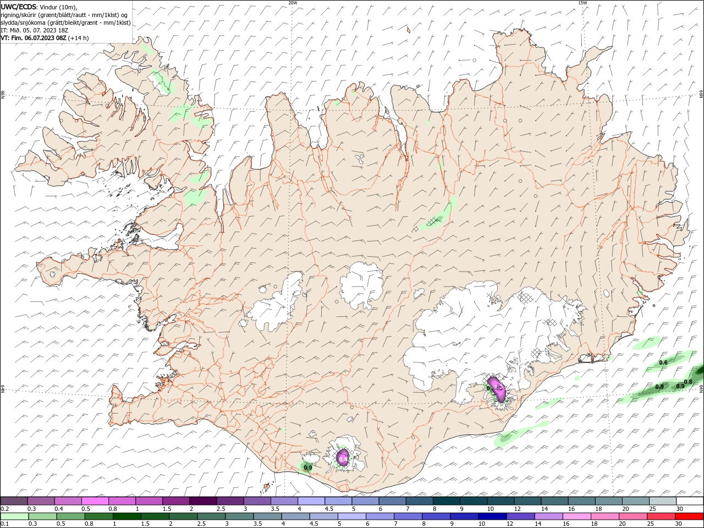Pick the darkest purple swatch after 2 on upper scale
Viewport: 704px width, 528px height.
(203, 501)
